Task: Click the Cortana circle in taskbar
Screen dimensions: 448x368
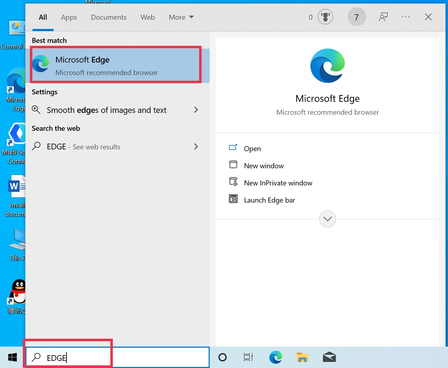Action: 223,357
